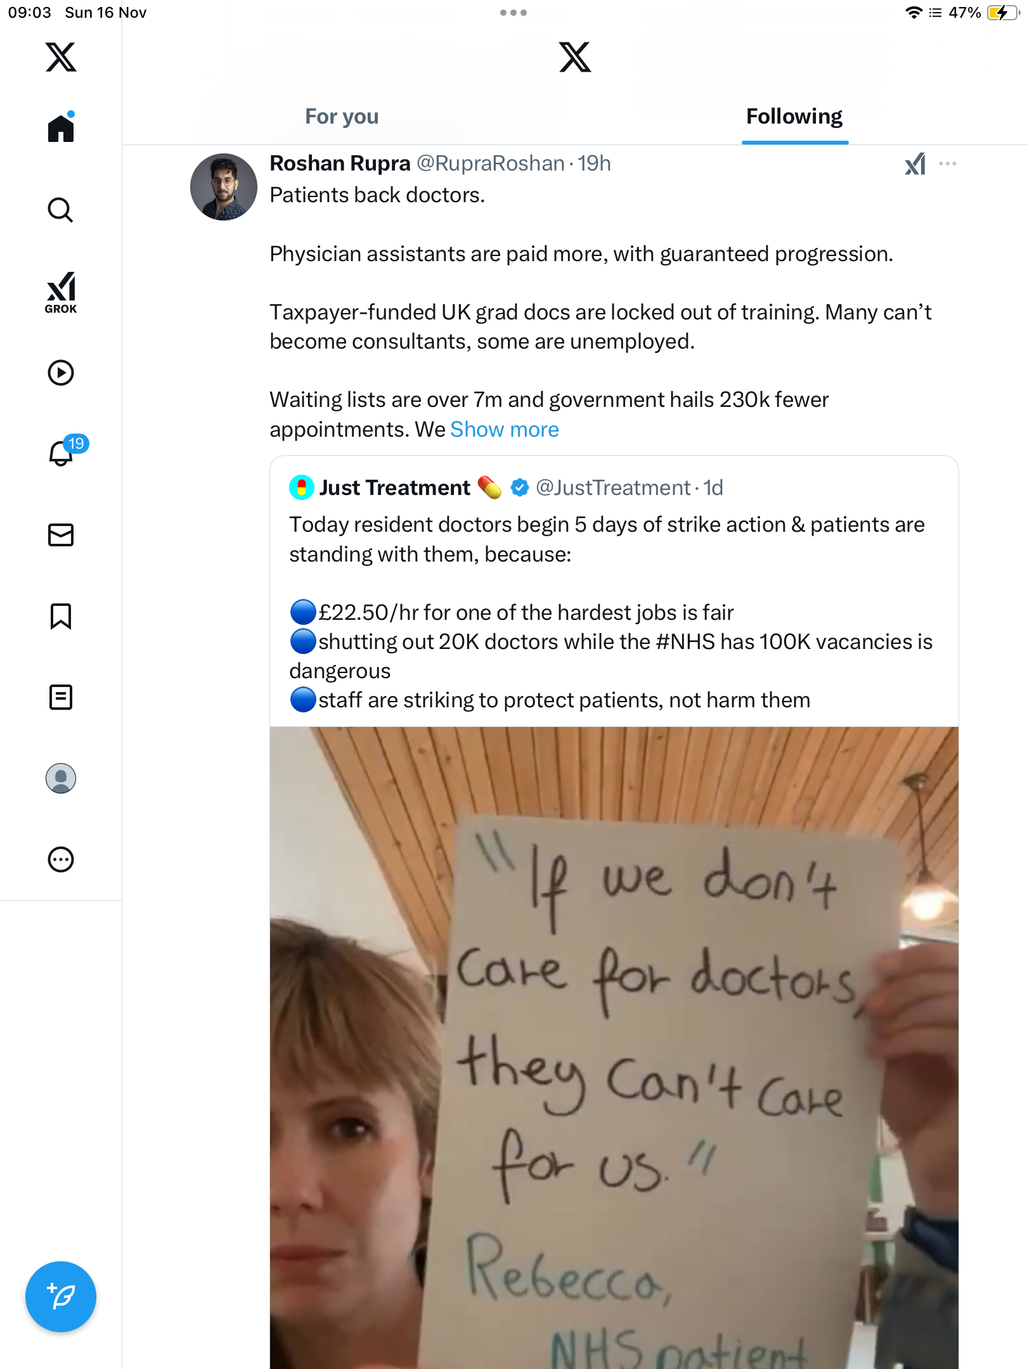Open the Video play icon in sidebar

point(61,373)
